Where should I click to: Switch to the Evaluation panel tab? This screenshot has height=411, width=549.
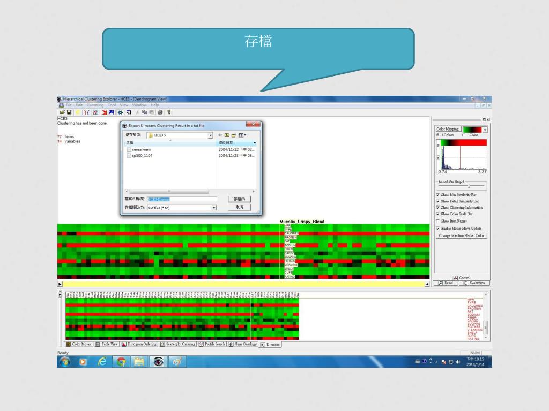pyautogui.click(x=474, y=283)
